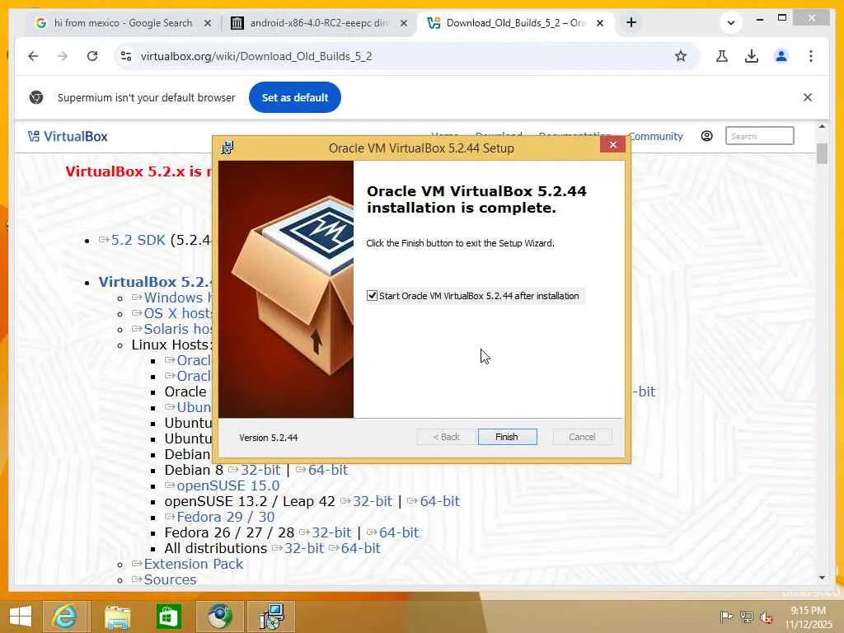The width and height of the screenshot is (844, 633).
Task: Open browser three-dot menu
Action: [x=811, y=56]
